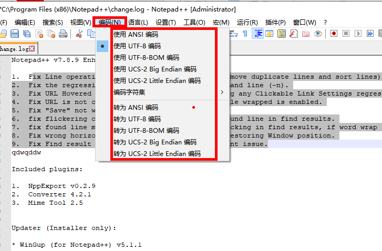Open the 视图(V) menu
This screenshot has height=251, width=382.
pyautogui.click(x=80, y=23)
